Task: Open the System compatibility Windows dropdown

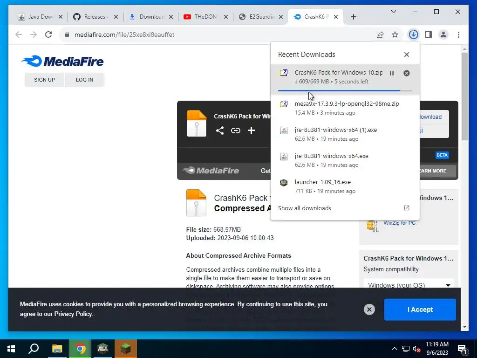Action: click(409, 285)
